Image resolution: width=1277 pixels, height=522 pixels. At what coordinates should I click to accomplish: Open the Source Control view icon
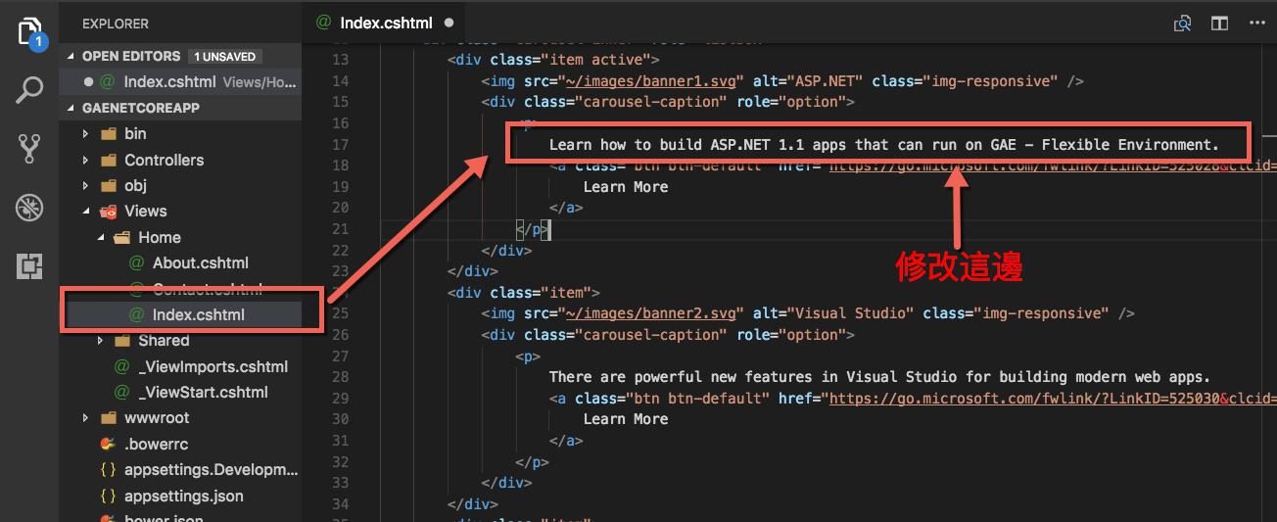coord(30,149)
